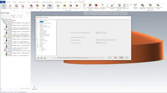Select the Вдоль Кри. multiaxis toolpath

pyautogui.click(x=77, y=6)
